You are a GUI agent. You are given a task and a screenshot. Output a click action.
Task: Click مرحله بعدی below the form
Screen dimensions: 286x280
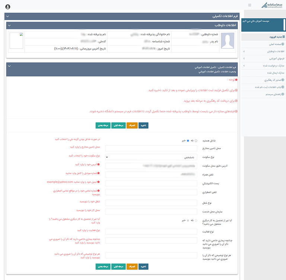(103, 267)
